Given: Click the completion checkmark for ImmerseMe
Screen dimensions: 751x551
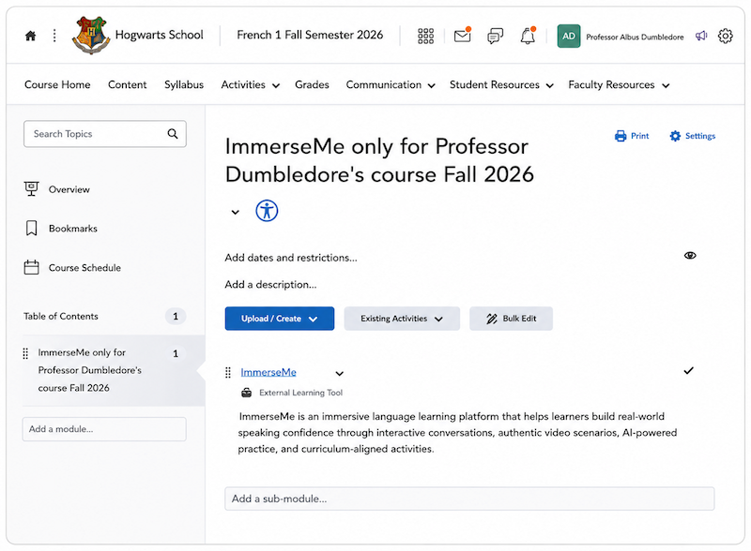Looking at the screenshot, I should point(688,371).
